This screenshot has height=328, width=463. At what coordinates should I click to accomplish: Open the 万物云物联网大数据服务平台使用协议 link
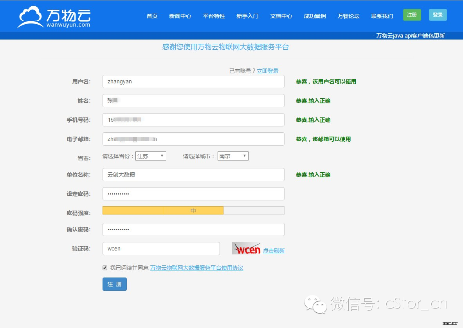coord(196,268)
